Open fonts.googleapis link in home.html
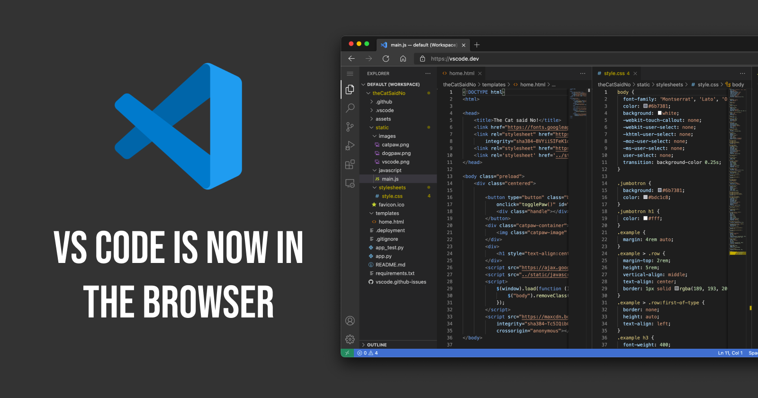The image size is (758, 398). [538, 127]
